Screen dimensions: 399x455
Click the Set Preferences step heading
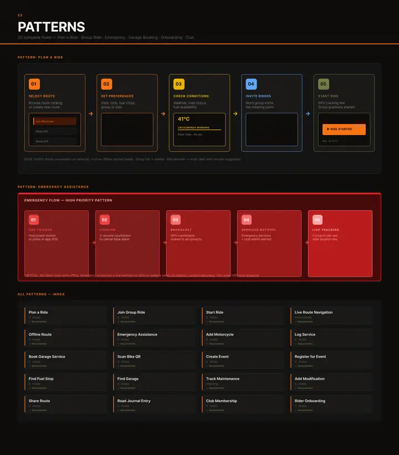(x=117, y=96)
